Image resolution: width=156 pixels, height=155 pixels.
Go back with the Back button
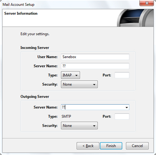point(88,146)
